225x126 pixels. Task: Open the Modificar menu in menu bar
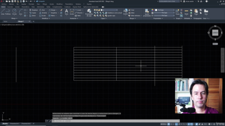coord(59,4)
